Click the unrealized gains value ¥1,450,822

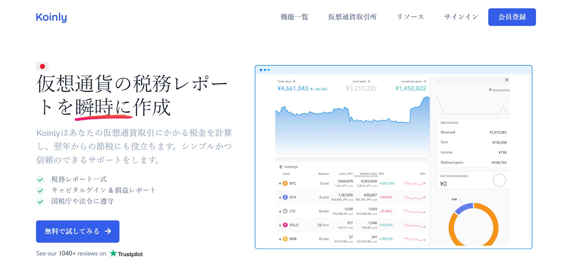(411, 88)
